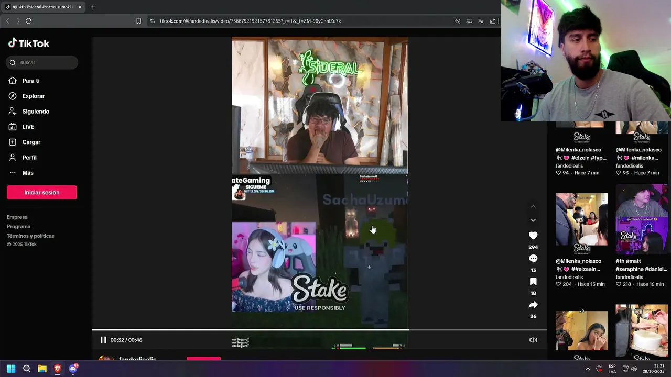Go to previous video up chevron
The image size is (671, 377).
533,206
